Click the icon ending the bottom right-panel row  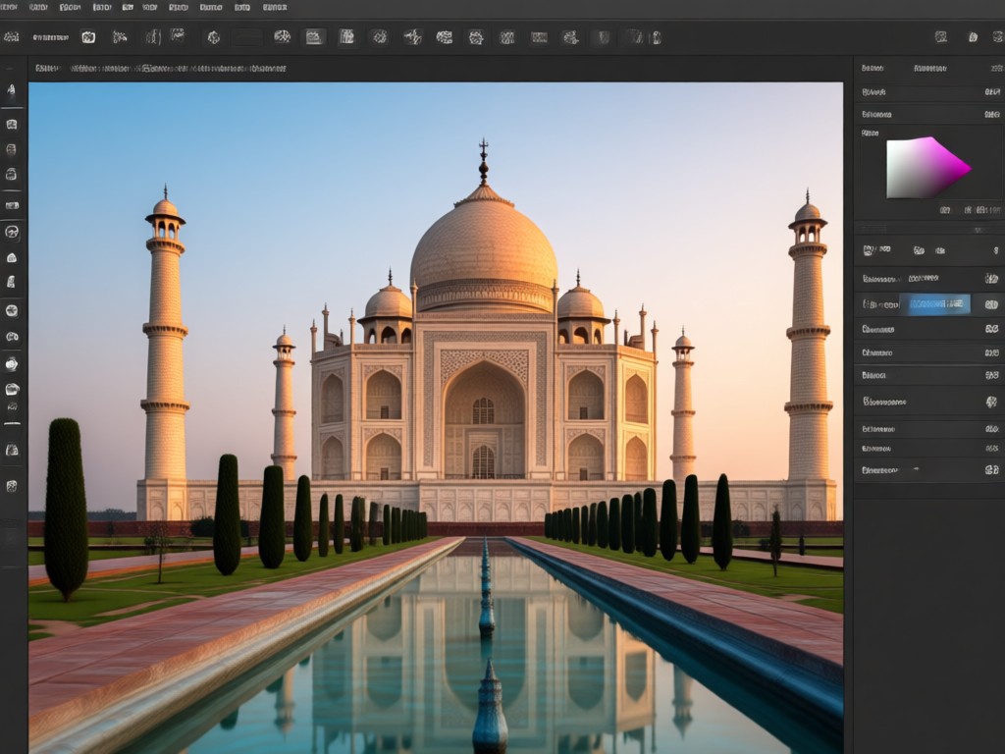[x=991, y=470]
